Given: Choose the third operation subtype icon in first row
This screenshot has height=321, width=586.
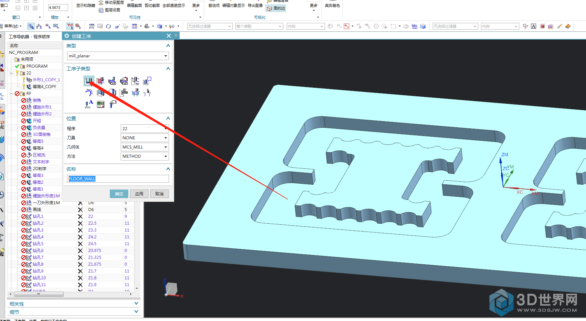Looking at the screenshot, I should coord(112,81).
